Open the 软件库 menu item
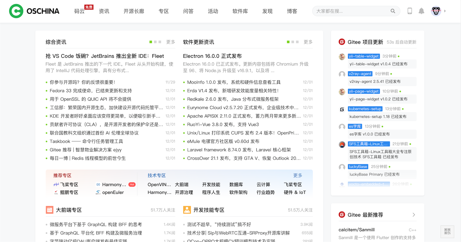 click(240, 11)
